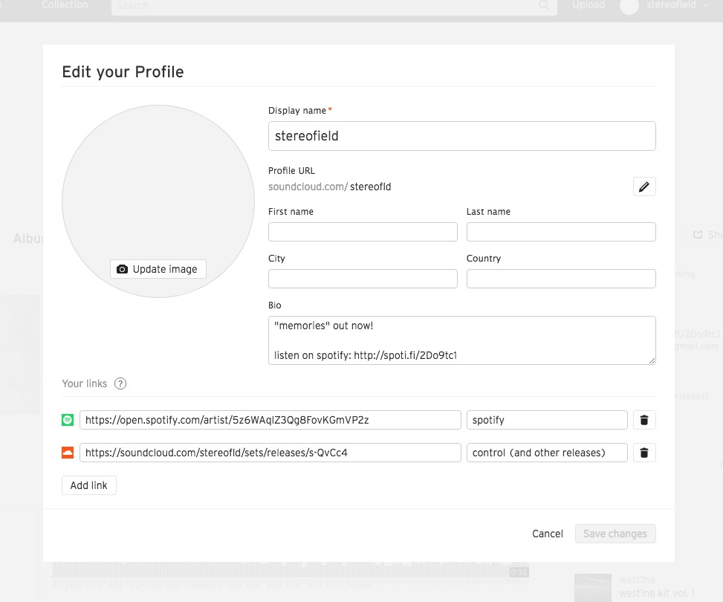
Task: Open the Collection tab in header
Action: pyautogui.click(x=65, y=5)
